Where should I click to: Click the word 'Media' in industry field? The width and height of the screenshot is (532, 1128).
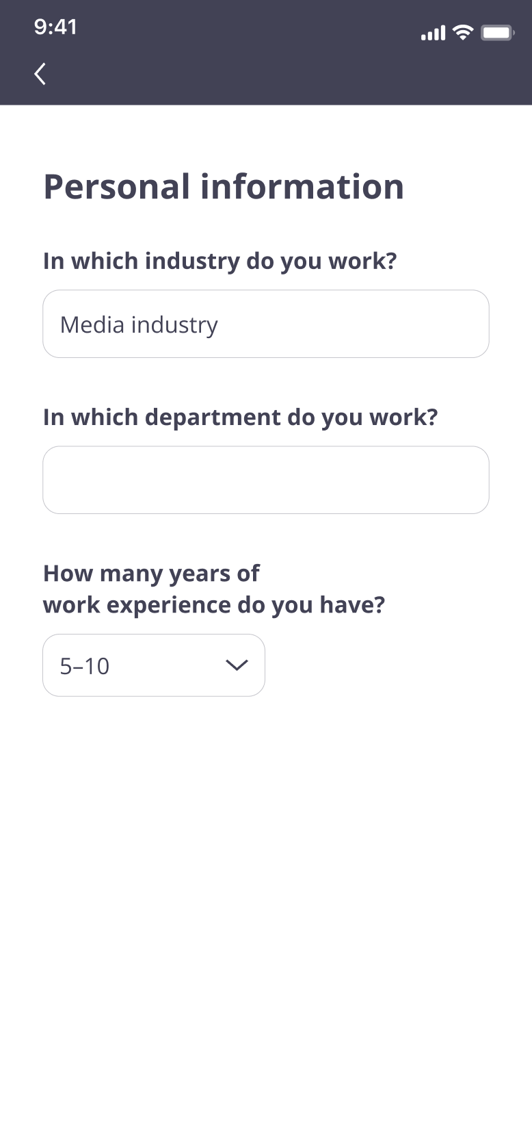point(92,324)
